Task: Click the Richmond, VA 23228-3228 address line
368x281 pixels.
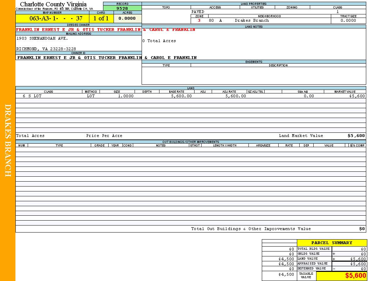Action: (46, 49)
